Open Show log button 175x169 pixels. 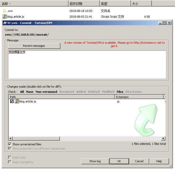(x=95, y=161)
